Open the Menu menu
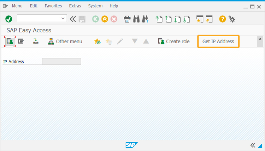Screen dimensions: 265x151 17,6
